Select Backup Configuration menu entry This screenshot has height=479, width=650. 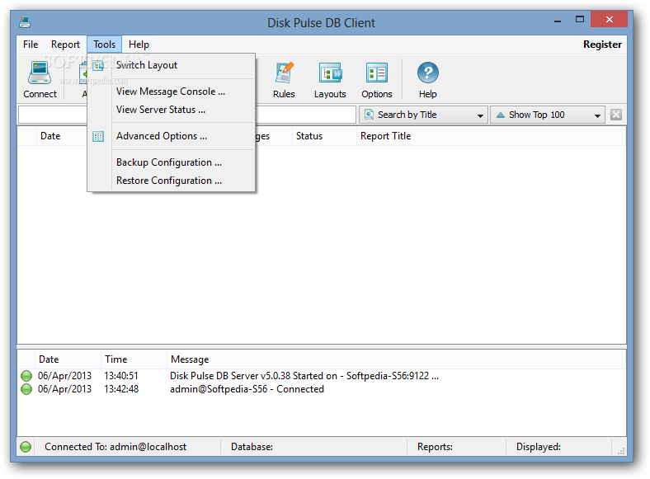(172, 162)
